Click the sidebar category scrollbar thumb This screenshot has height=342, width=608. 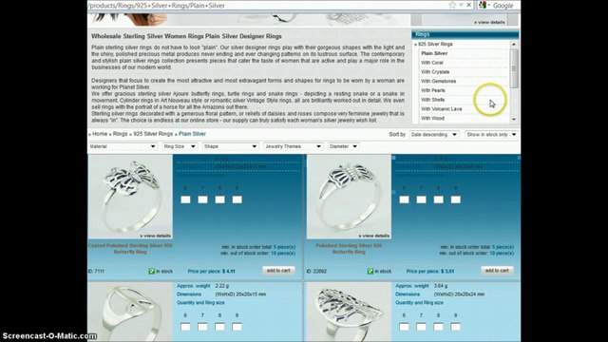(x=514, y=69)
